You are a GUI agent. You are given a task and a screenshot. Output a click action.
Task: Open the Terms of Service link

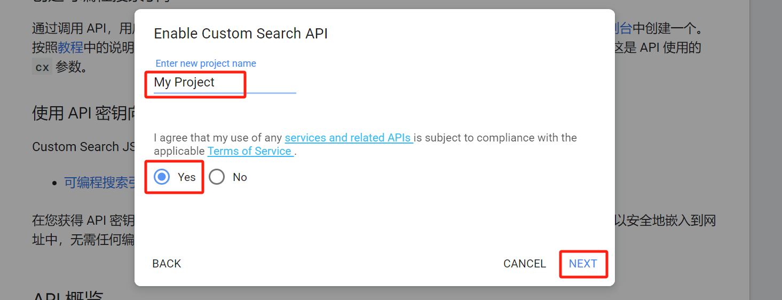250,151
